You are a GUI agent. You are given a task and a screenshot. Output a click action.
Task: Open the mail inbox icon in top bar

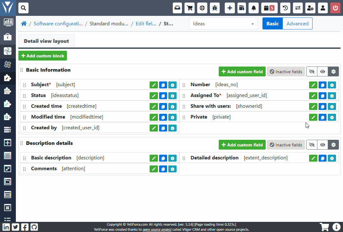coord(177,8)
